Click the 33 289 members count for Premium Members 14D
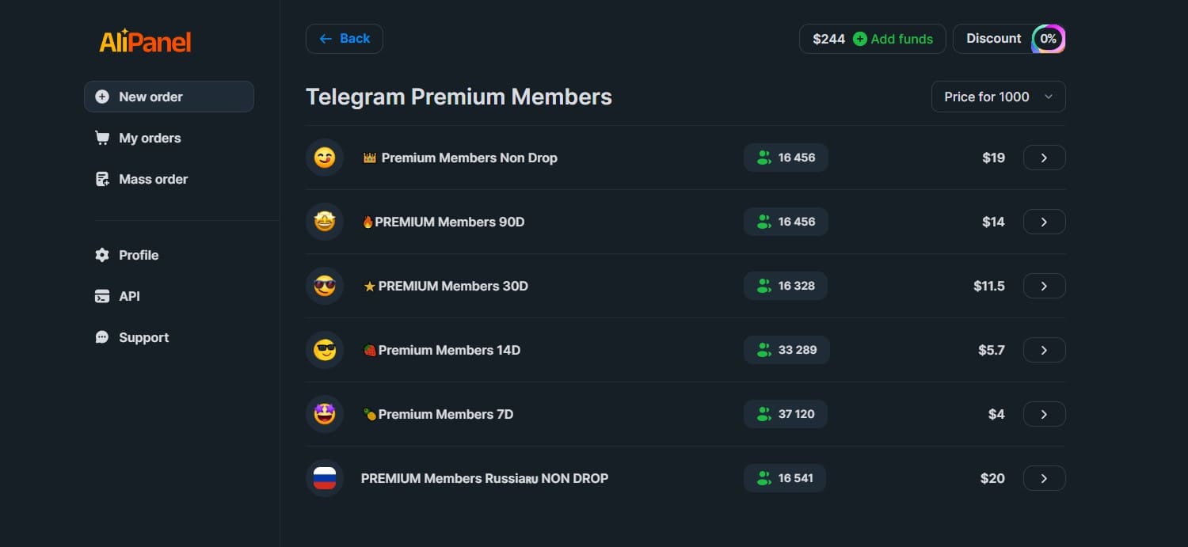The height and width of the screenshot is (547, 1188). click(786, 349)
